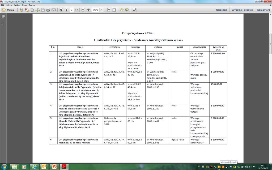Click the Action Center flag icon
272x170 pixels.
click(254, 167)
